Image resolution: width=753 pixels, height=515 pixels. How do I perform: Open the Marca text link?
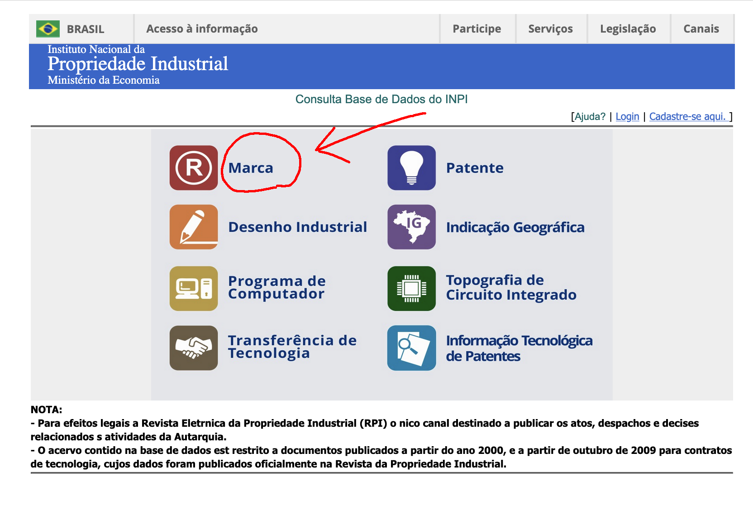[x=251, y=168]
